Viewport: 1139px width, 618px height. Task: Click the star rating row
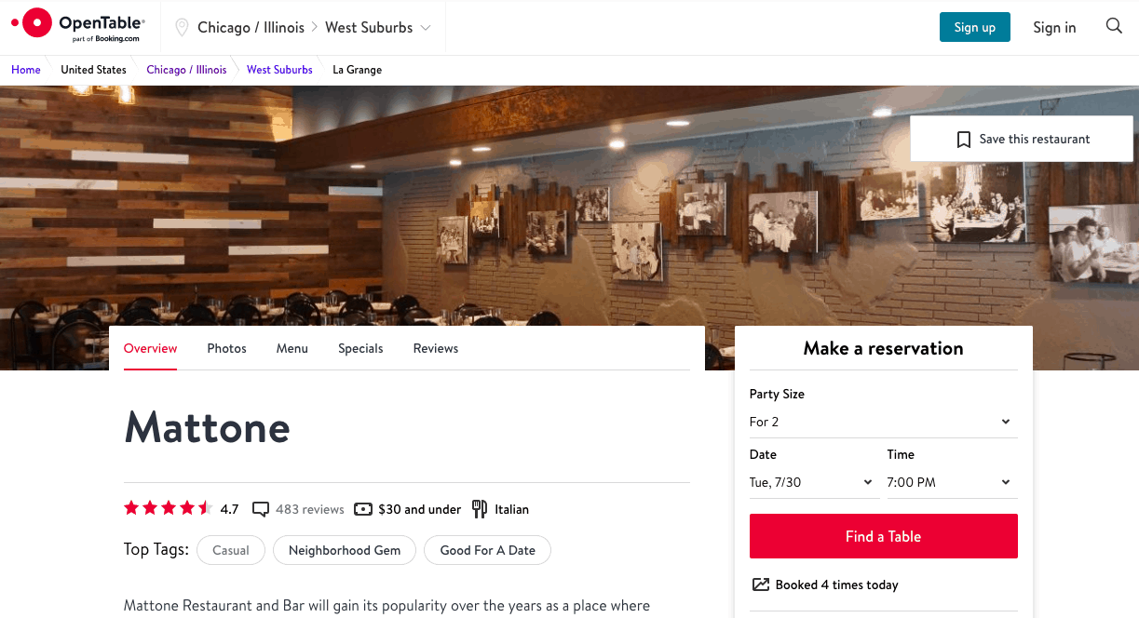point(169,508)
